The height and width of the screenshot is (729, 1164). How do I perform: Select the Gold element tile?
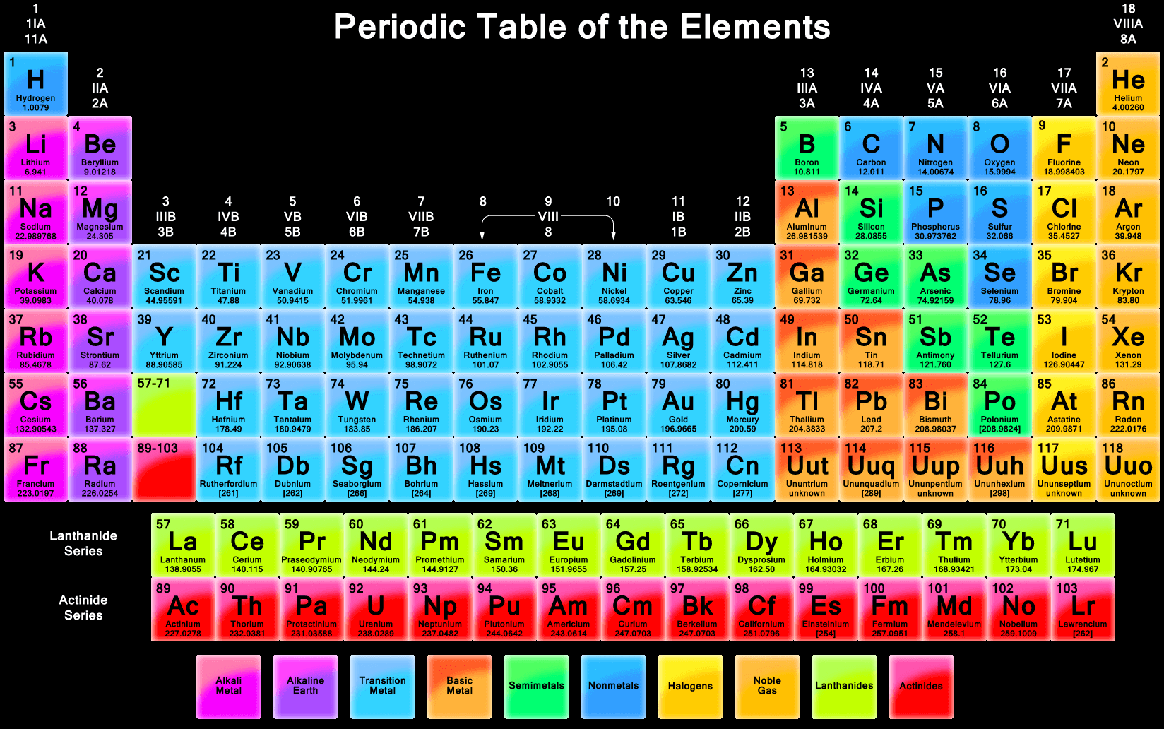678,405
